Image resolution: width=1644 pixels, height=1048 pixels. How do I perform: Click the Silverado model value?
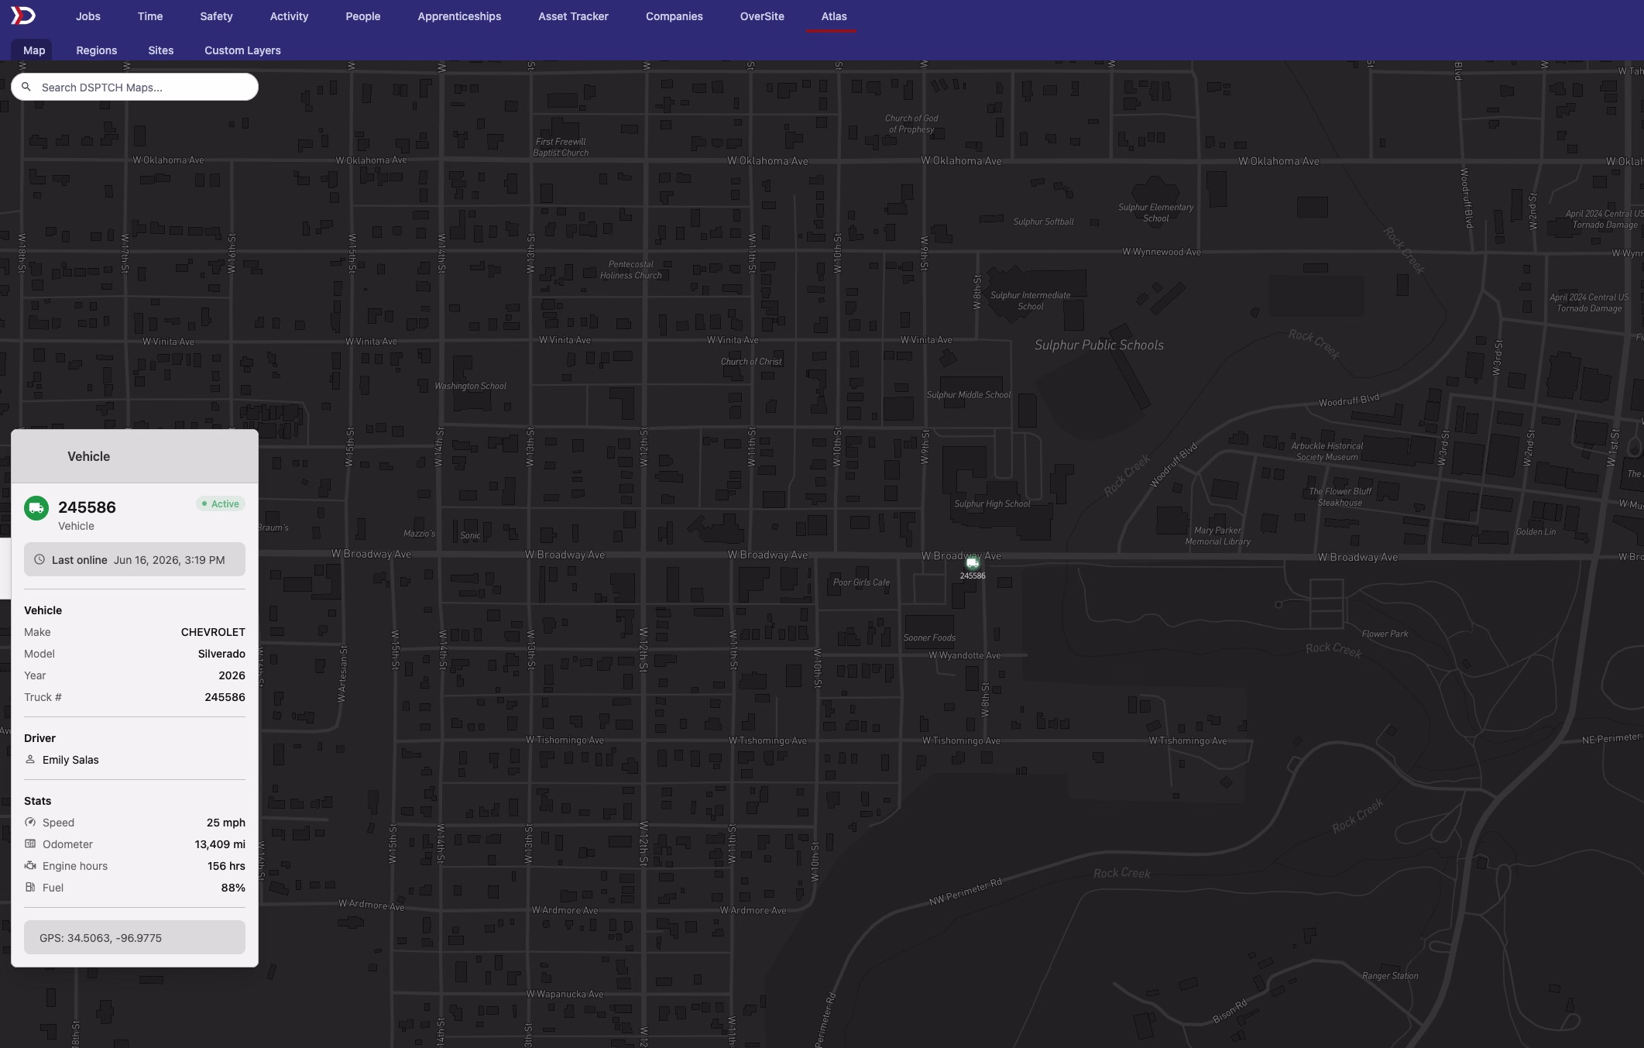pos(221,654)
